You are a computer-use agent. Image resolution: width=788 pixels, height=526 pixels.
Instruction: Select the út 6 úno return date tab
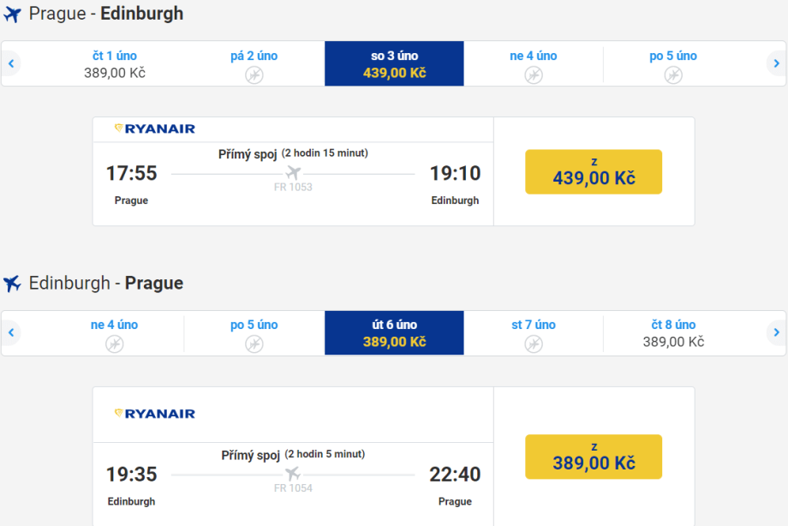point(394,333)
